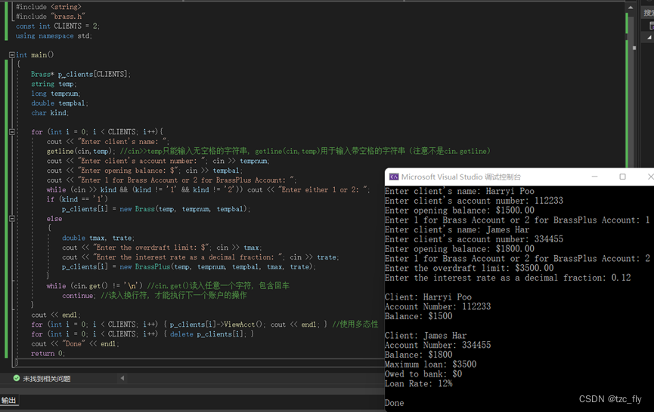Click the 'using namespace std;' line

tap(54, 35)
